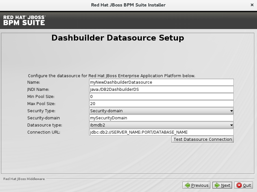Click the Red Hat JBoss BPM Suite Installer title bar
Screen dimensions: 257x192
[128, 5]
